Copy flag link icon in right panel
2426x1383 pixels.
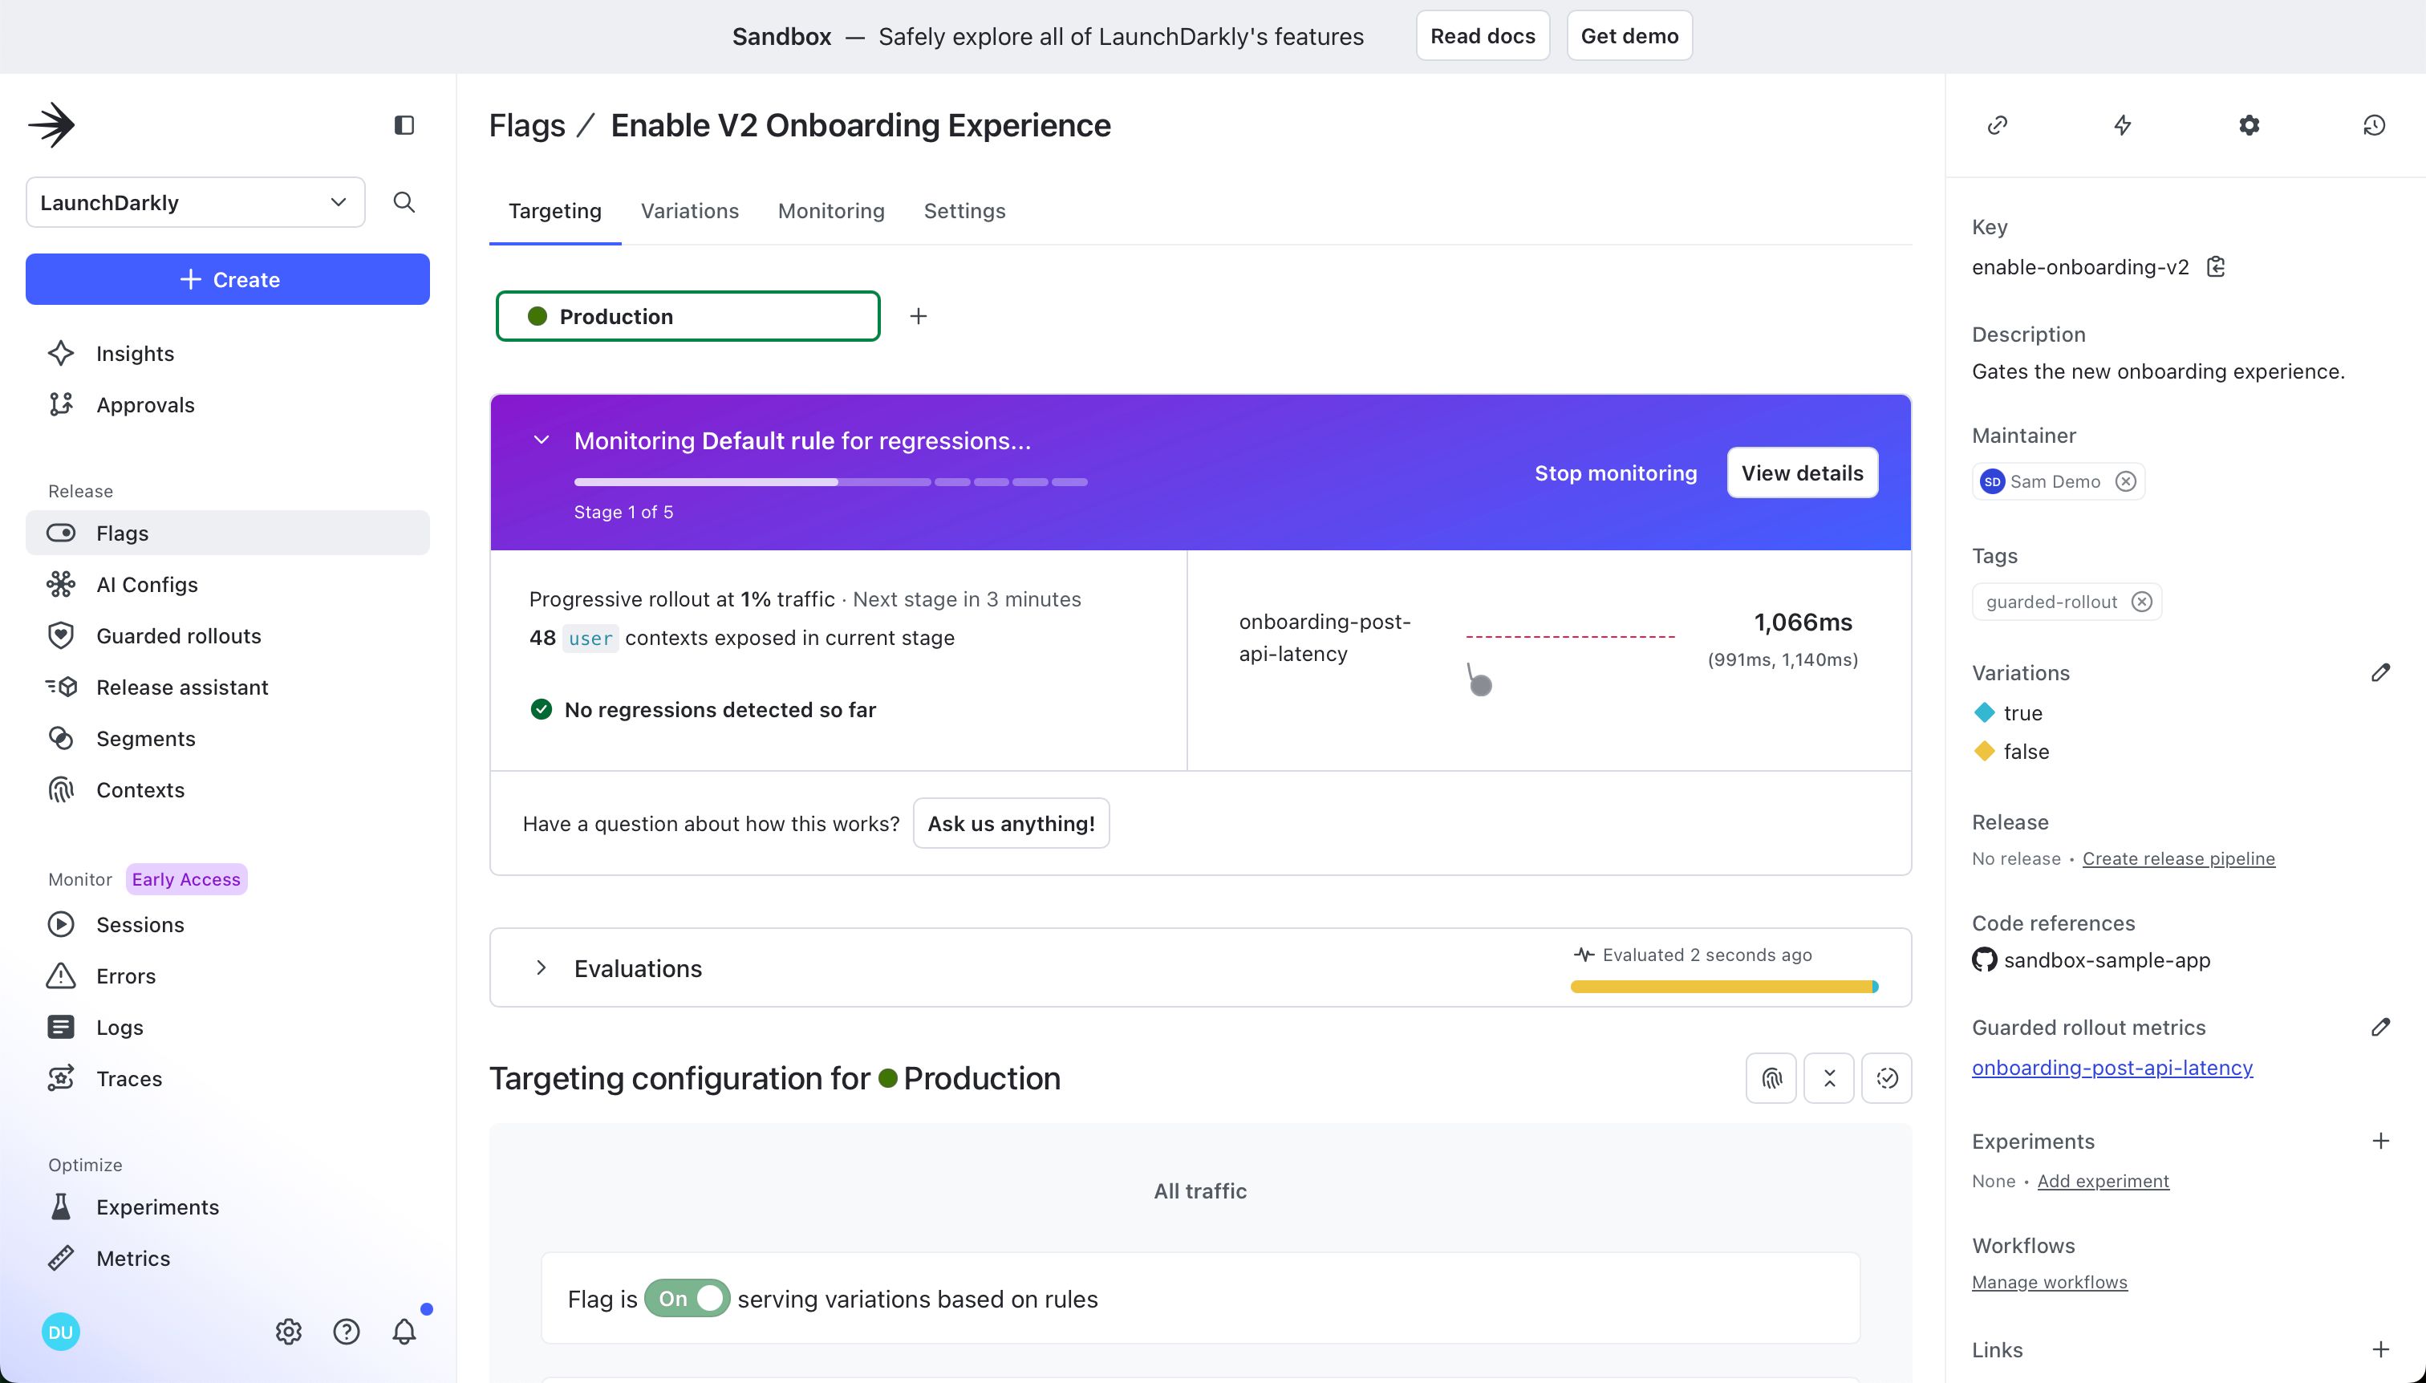point(1998,125)
